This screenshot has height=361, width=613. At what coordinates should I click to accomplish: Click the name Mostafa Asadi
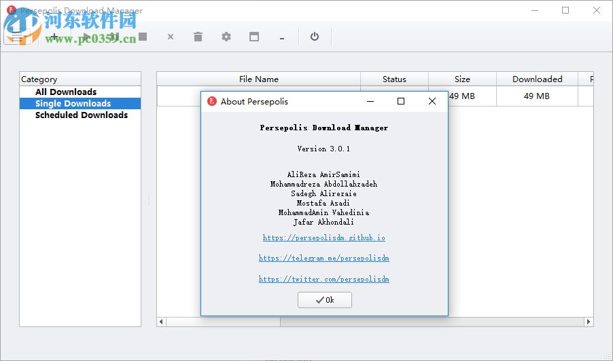(x=323, y=203)
